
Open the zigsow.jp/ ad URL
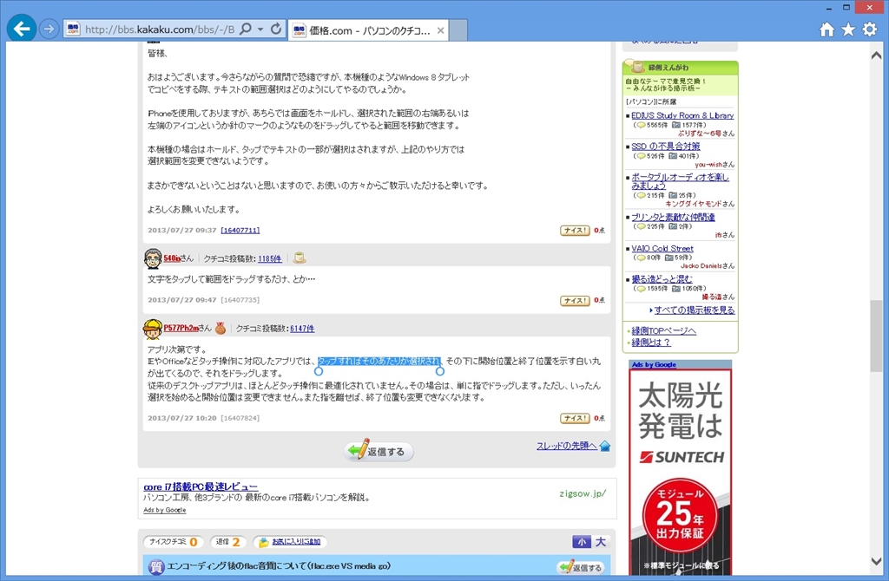click(x=583, y=493)
